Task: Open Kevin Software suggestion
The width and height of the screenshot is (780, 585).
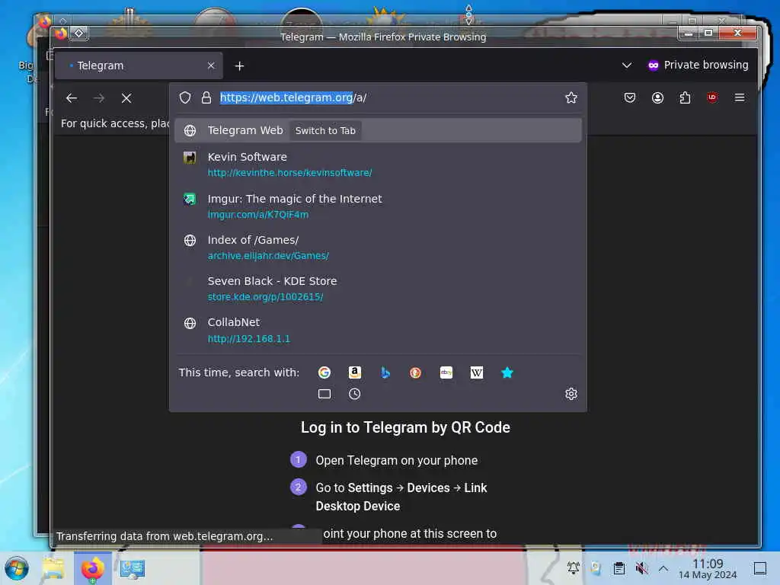Action: pos(378,165)
